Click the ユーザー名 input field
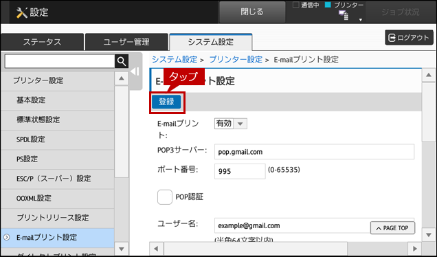 tap(314, 225)
